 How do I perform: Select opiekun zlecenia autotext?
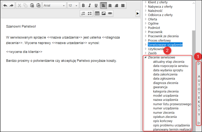point(165,117)
